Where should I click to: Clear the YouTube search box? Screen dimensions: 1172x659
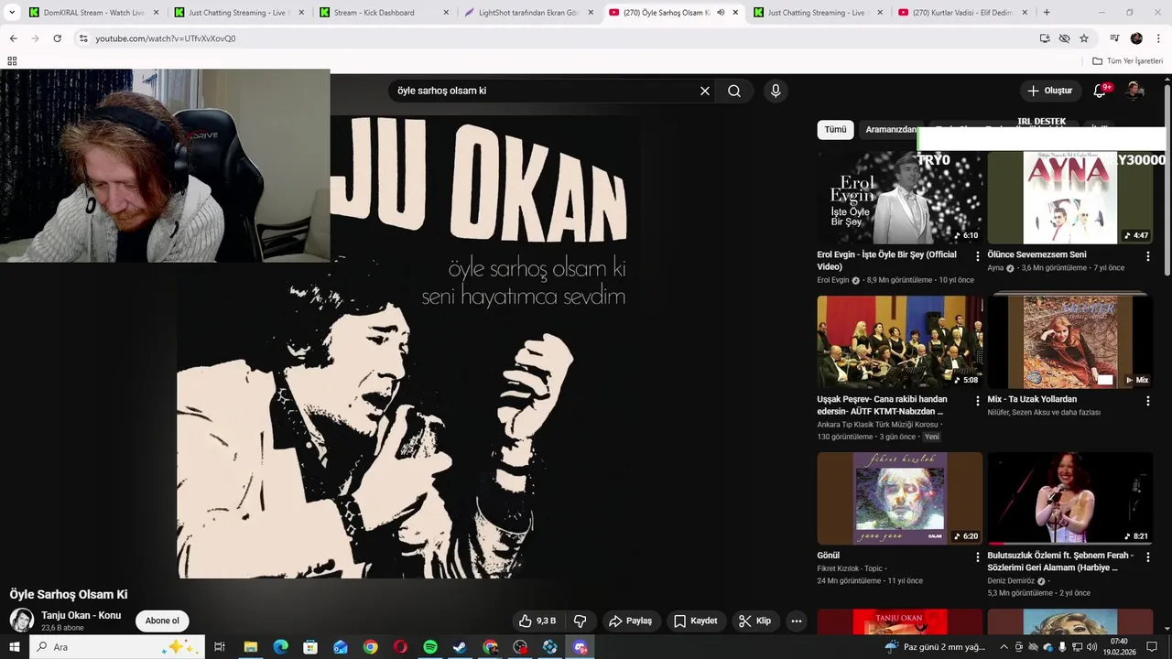pos(705,91)
